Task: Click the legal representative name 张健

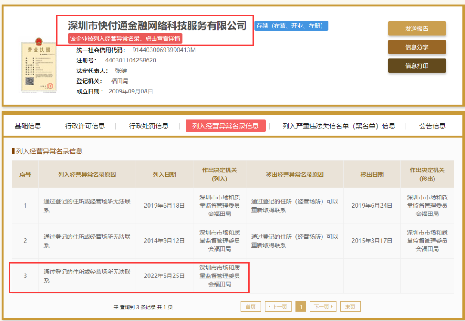Action: (x=121, y=71)
